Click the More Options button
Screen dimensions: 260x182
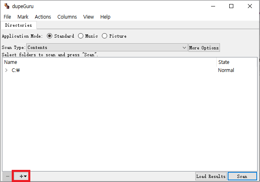[x=204, y=48]
